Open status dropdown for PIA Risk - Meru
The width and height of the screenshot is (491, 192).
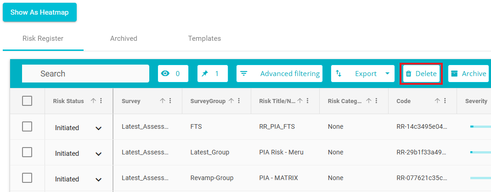98,154
